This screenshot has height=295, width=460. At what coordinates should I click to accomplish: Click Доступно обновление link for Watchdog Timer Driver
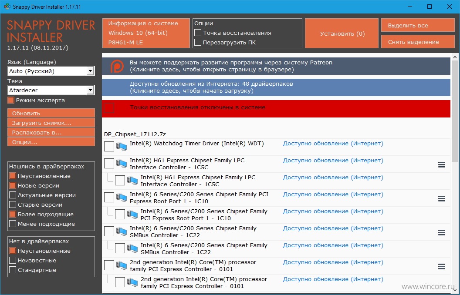coord(333,144)
